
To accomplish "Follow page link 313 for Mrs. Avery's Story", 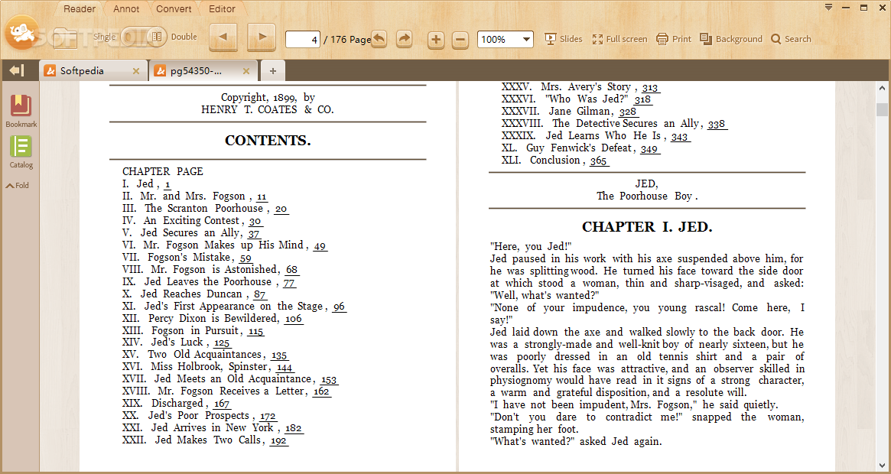I will tap(650, 88).
